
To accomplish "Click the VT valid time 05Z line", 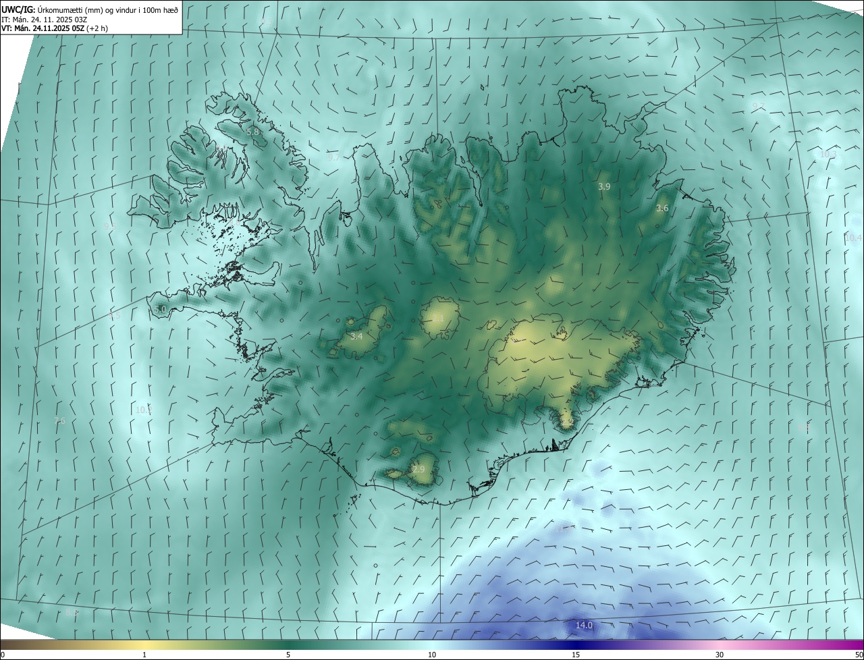I will pos(55,28).
